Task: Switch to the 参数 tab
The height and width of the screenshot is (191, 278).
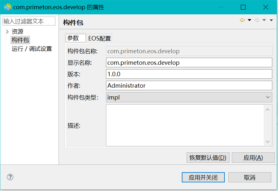Action: click(73, 38)
